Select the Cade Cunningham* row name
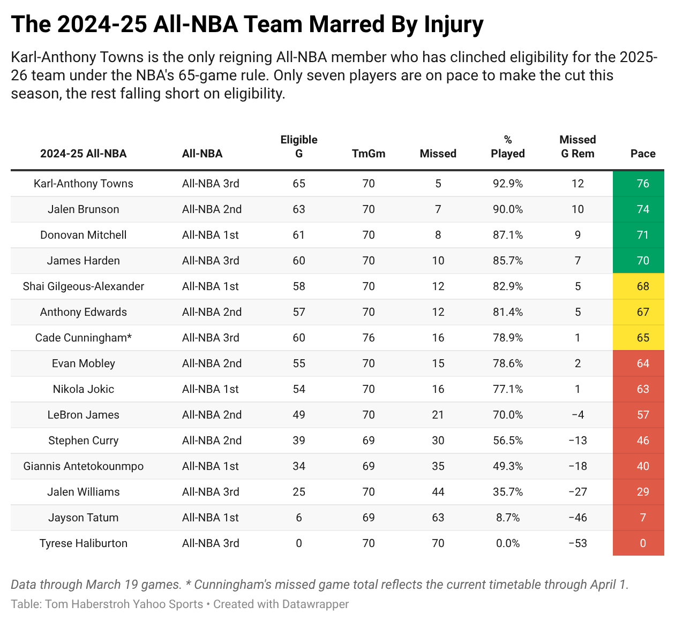 click(84, 338)
